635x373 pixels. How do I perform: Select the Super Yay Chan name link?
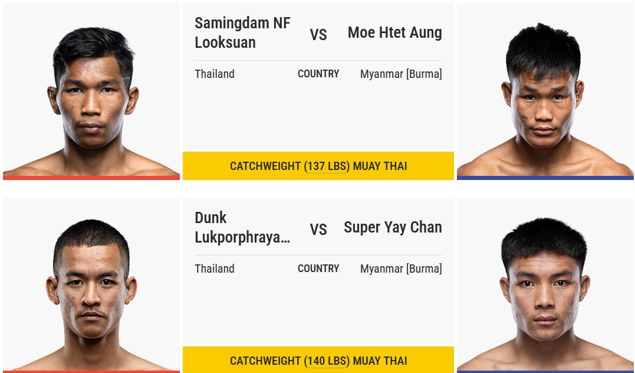tap(393, 227)
